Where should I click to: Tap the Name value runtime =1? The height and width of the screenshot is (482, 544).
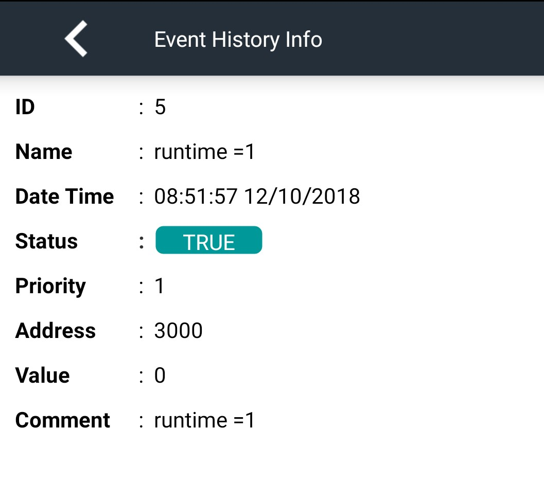204,152
